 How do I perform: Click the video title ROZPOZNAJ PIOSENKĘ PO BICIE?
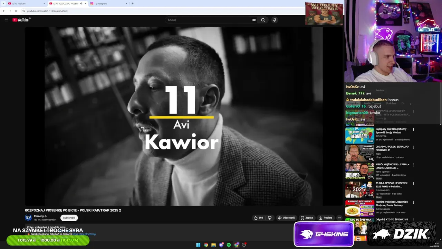73,210
